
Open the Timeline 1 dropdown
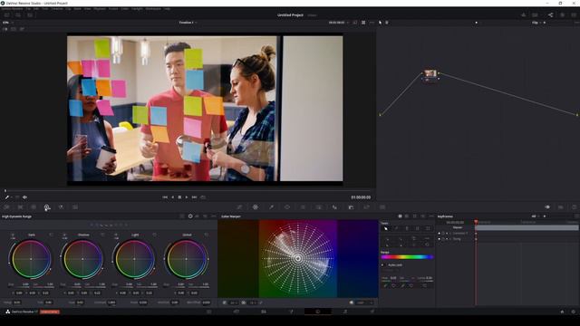tap(188, 23)
